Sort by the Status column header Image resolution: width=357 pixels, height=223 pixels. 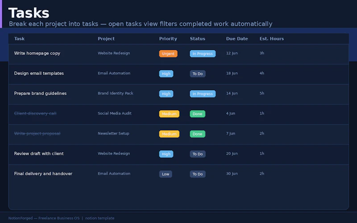[x=197, y=39]
